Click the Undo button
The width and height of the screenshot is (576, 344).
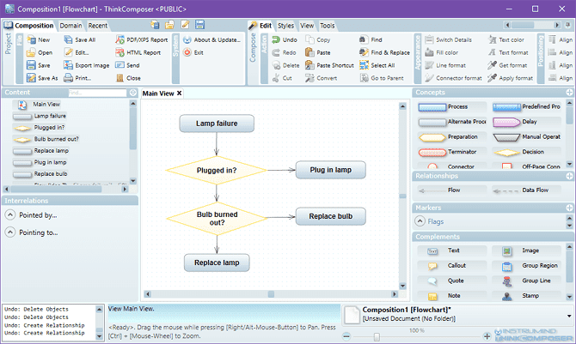pos(285,39)
